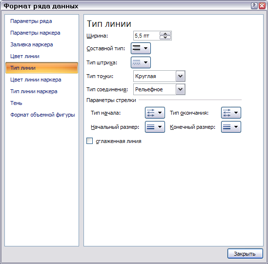The image size is (268, 264).
Task: Click the Закрыть button
Action: [245, 254]
